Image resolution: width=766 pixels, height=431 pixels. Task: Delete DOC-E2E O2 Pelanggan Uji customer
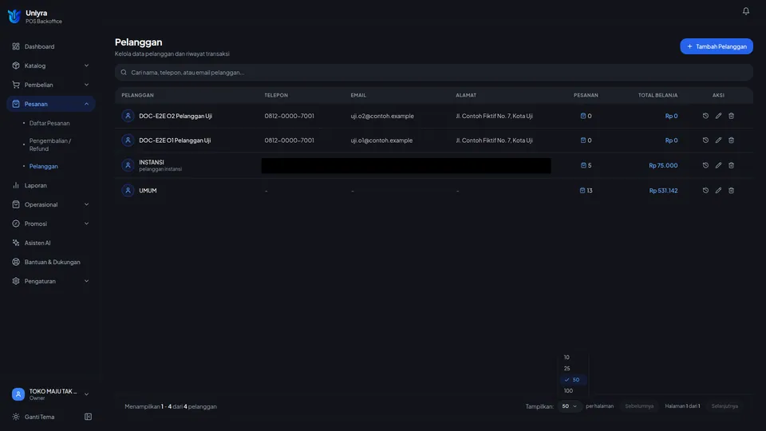[731, 116]
